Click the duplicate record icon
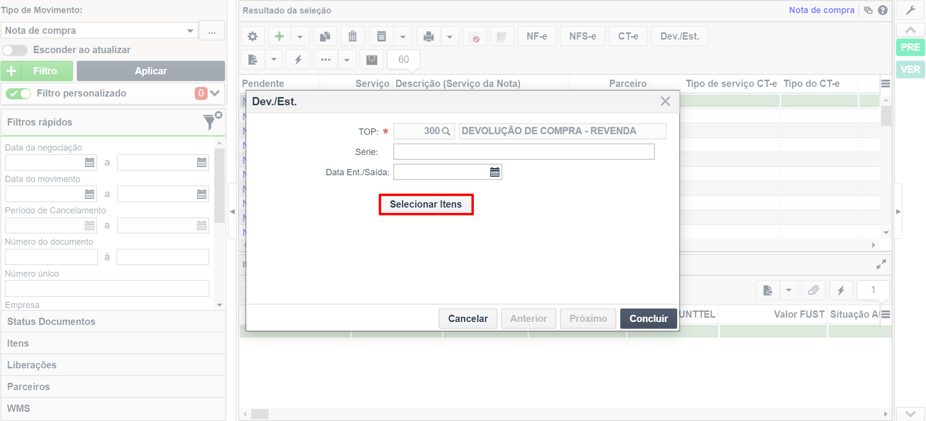Image resolution: width=926 pixels, height=421 pixels. [x=325, y=36]
